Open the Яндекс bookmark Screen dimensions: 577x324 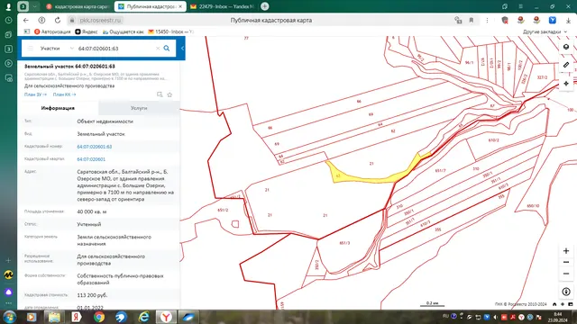(87, 32)
